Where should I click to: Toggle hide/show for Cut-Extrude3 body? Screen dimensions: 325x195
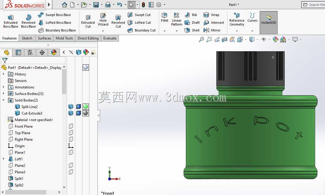tap(71, 113)
